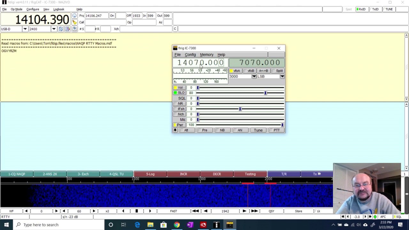Open the Config menu in flrig
The width and height of the screenshot is (409, 230).
click(190, 55)
